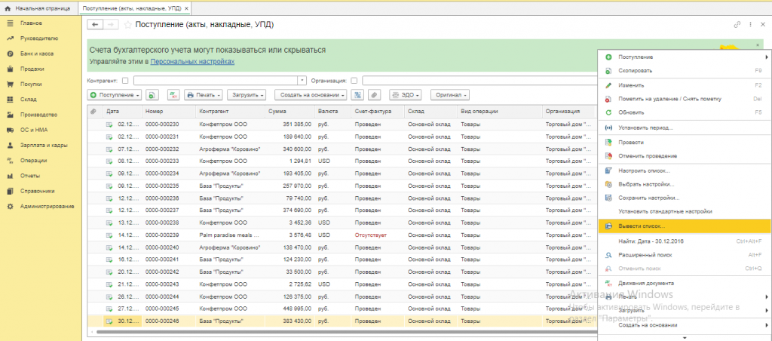
Task: Click the copy document icon in toolbar
Action: click(152, 95)
